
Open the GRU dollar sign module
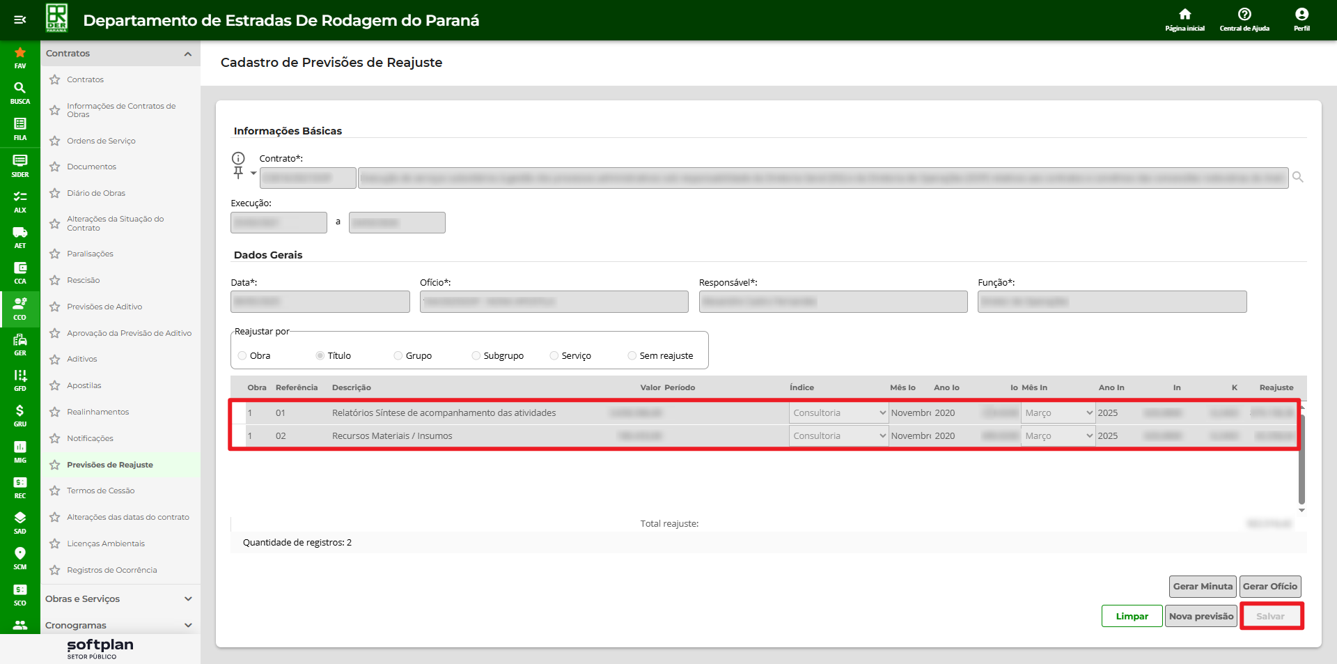[20, 415]
